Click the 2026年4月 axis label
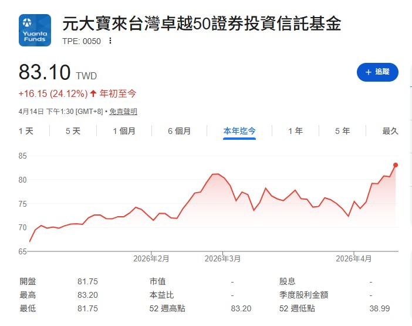The image size is (412, 326). pos(354,258)
